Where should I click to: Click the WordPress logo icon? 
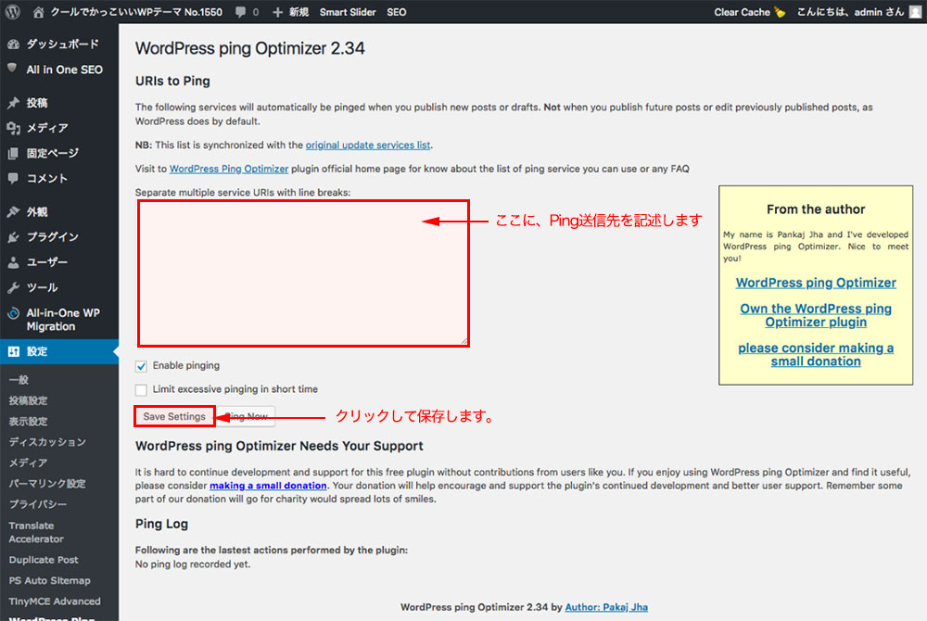(12, 12)
